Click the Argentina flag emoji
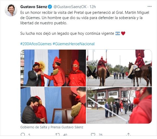Viewport: 157px width, 139px height. click(x=118, y=33)
